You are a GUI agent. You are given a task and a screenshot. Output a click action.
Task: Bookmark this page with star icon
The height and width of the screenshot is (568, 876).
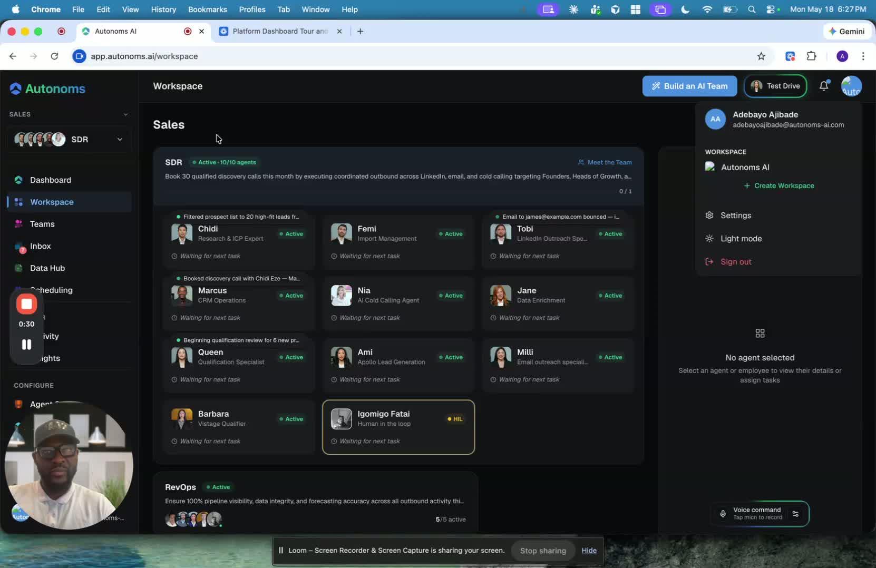[x=761, y=56]
